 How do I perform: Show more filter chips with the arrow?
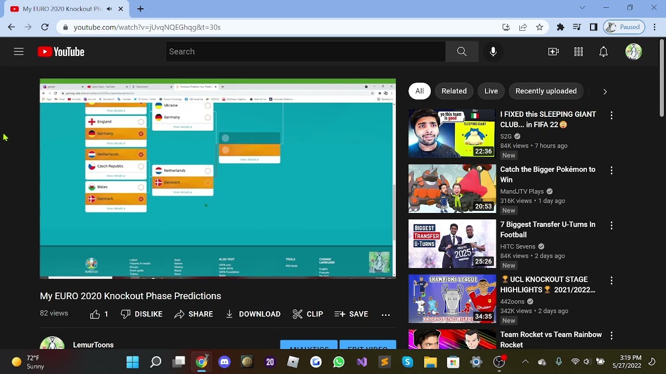605,91
